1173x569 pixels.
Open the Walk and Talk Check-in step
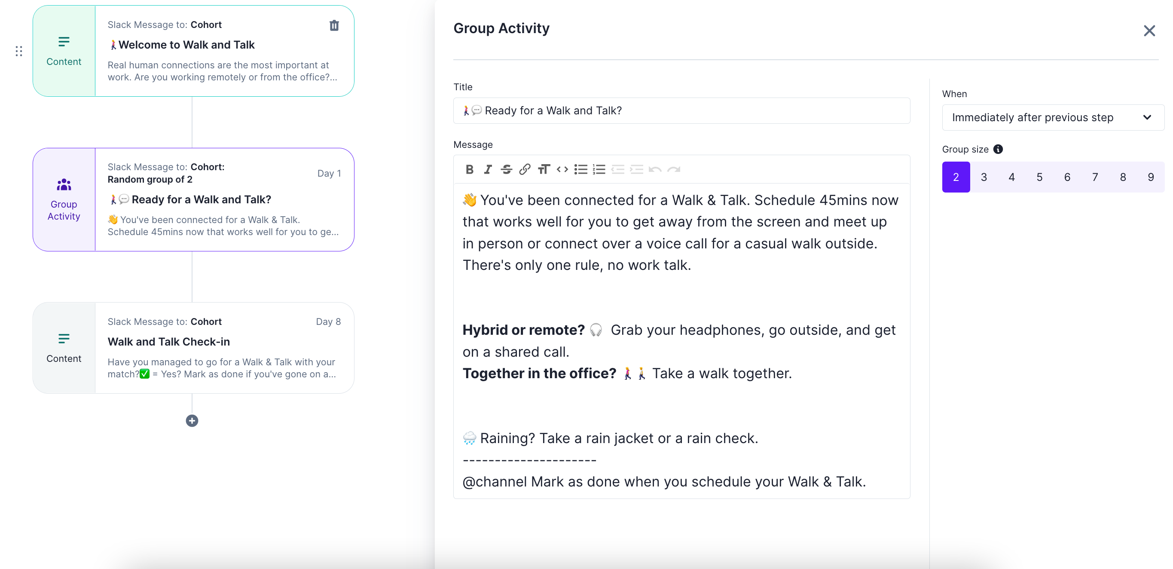point(193,348)
